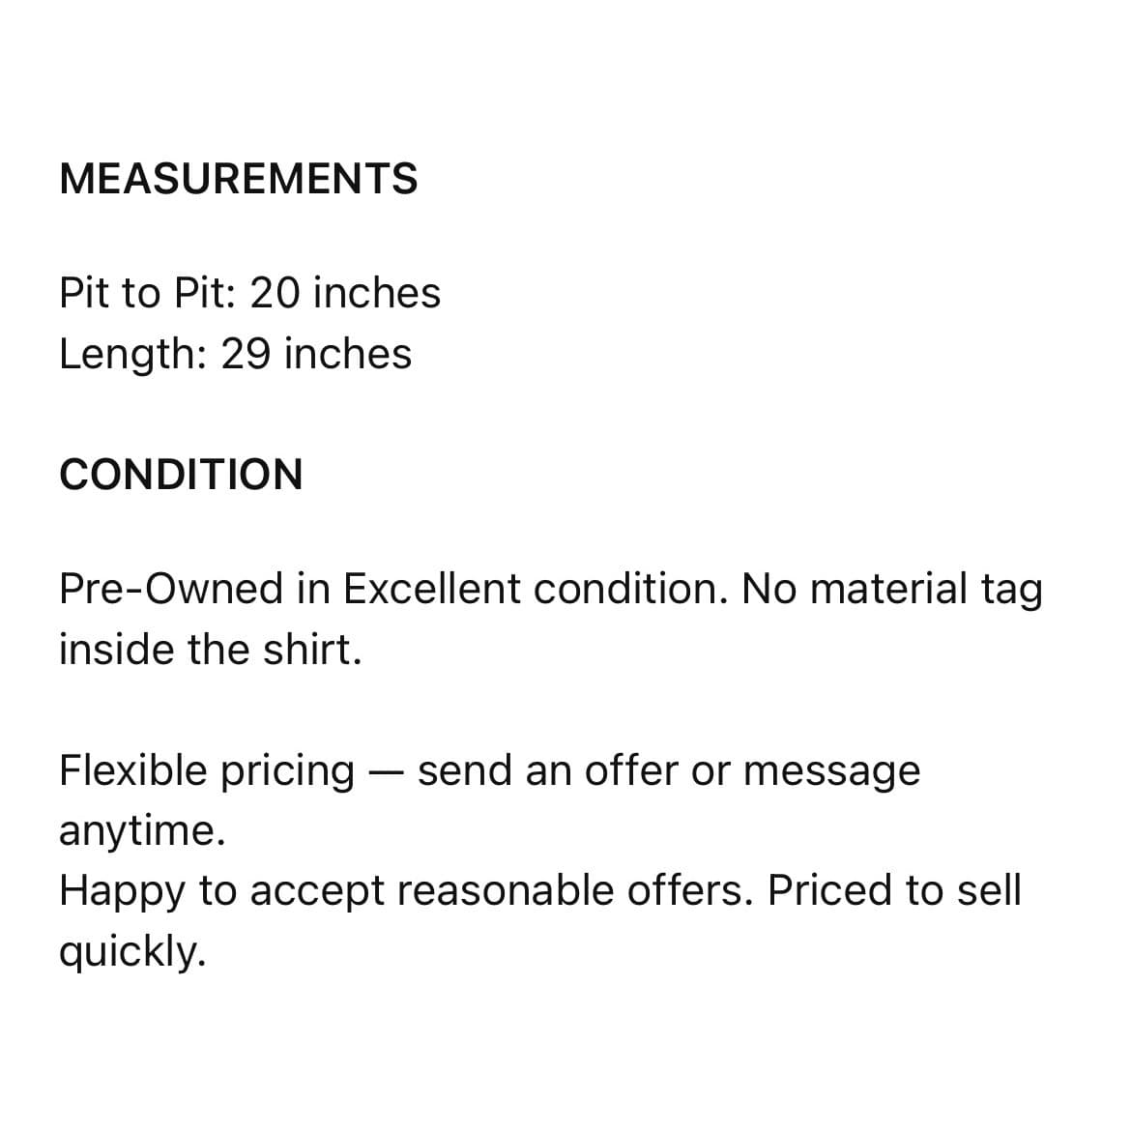The height and width of the screenshot is (1131, 1131).
Task: Click the Flexible pricing text
Action: coord(207,771)
